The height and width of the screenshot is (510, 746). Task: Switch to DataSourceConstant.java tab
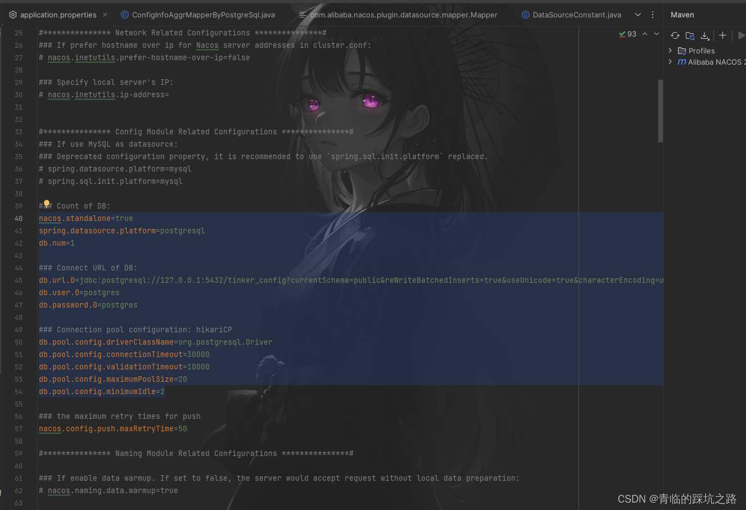(x=571, y=15)
